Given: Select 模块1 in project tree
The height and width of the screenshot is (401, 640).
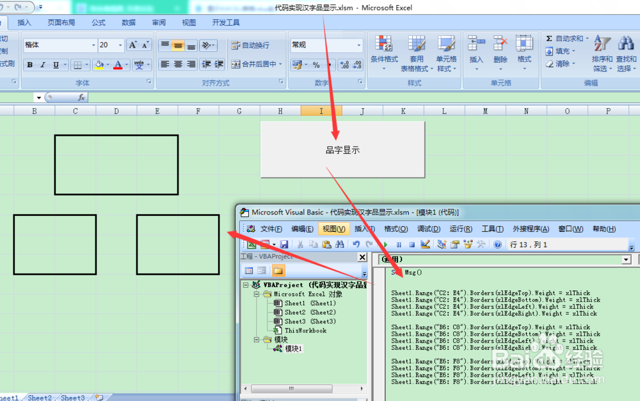Looking at the screenshot, I should [x=294, y=348].
